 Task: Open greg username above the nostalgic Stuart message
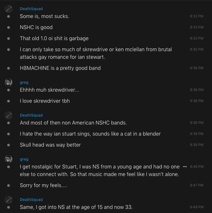(x=24, y=159)
